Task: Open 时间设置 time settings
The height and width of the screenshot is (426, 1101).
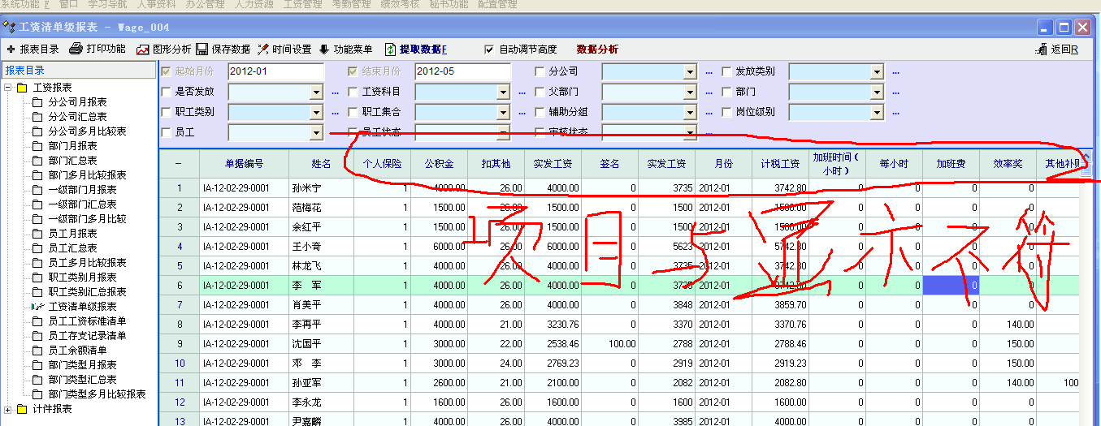Action: pyautogui.click(x=264, y=49)
